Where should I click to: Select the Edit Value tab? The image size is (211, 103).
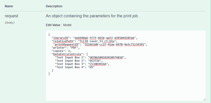point(53,25)
